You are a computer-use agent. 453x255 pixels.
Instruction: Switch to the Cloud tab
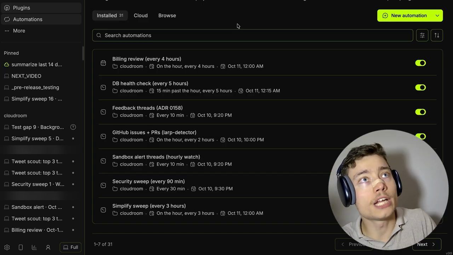tap(141, 16)
